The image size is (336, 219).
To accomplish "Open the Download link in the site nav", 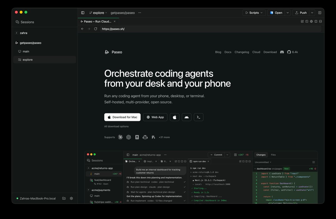I will coord(270,52).
